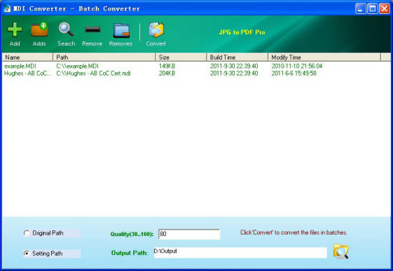
Task: Minimize the MDI Converter window
Action: tap(360, 9)
